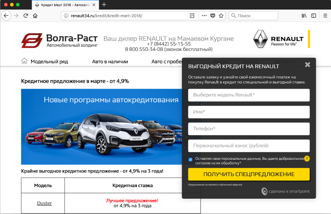Open the "Модельный ряд" menu item
The height and width of the screenshot is (214, 331).
tap(49, 62)
